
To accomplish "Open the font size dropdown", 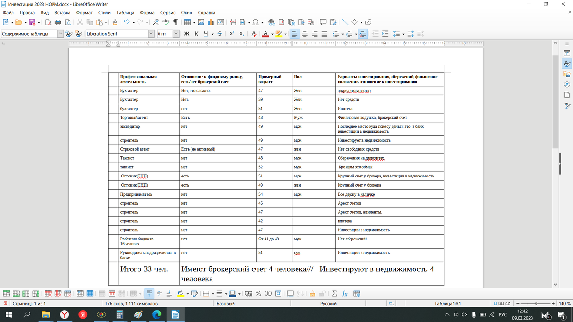I will coord(176,34).
